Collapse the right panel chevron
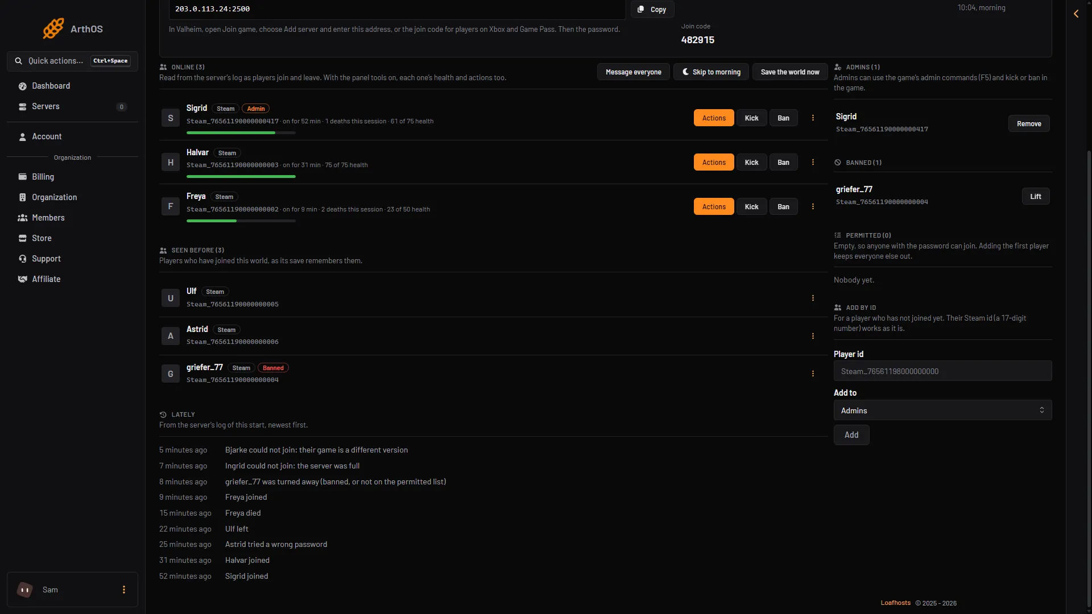The height and width of the screenshot is (614, 1092). (1076, 14)
